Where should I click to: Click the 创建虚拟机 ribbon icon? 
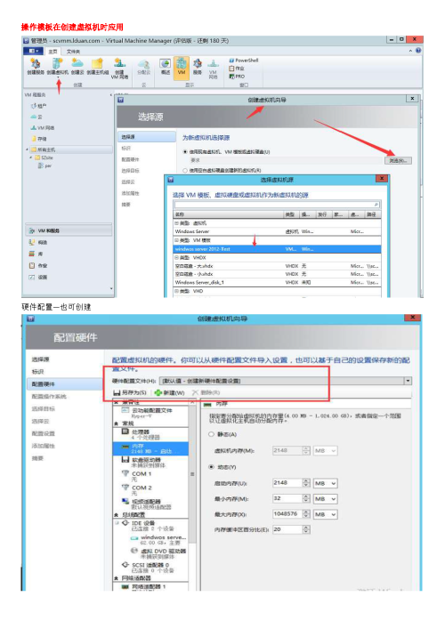tap(57, 66)
